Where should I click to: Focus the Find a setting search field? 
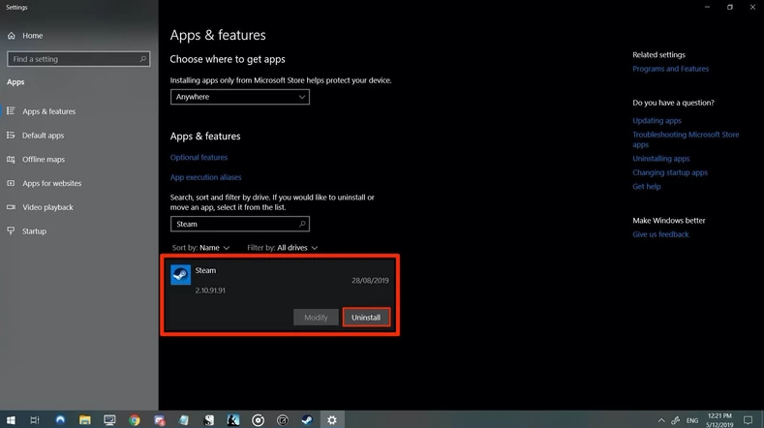pos(78,59)
